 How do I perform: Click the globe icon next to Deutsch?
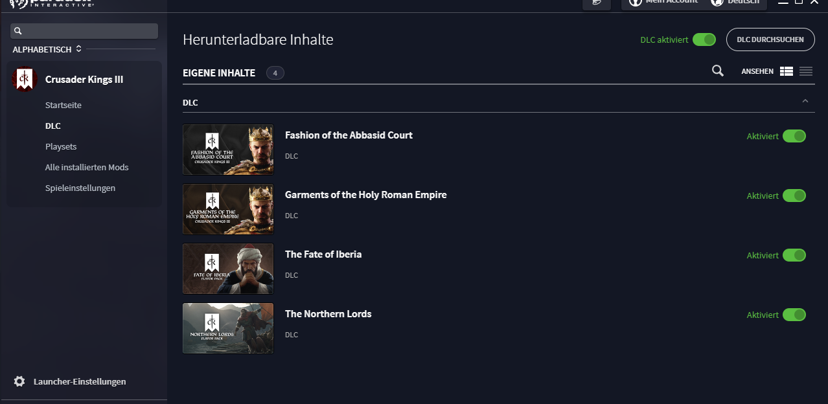pos(717,3)
